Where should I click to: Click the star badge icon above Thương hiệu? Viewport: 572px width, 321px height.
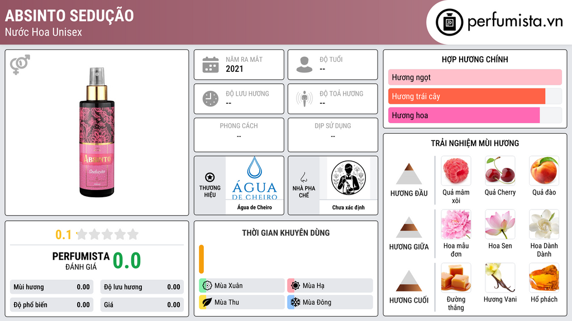pos(210,177)
